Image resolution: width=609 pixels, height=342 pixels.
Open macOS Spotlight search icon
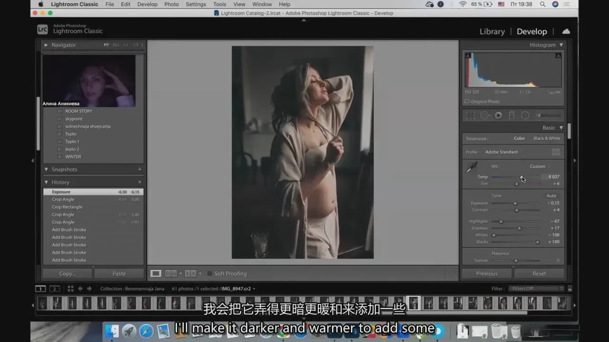point(543,4)
